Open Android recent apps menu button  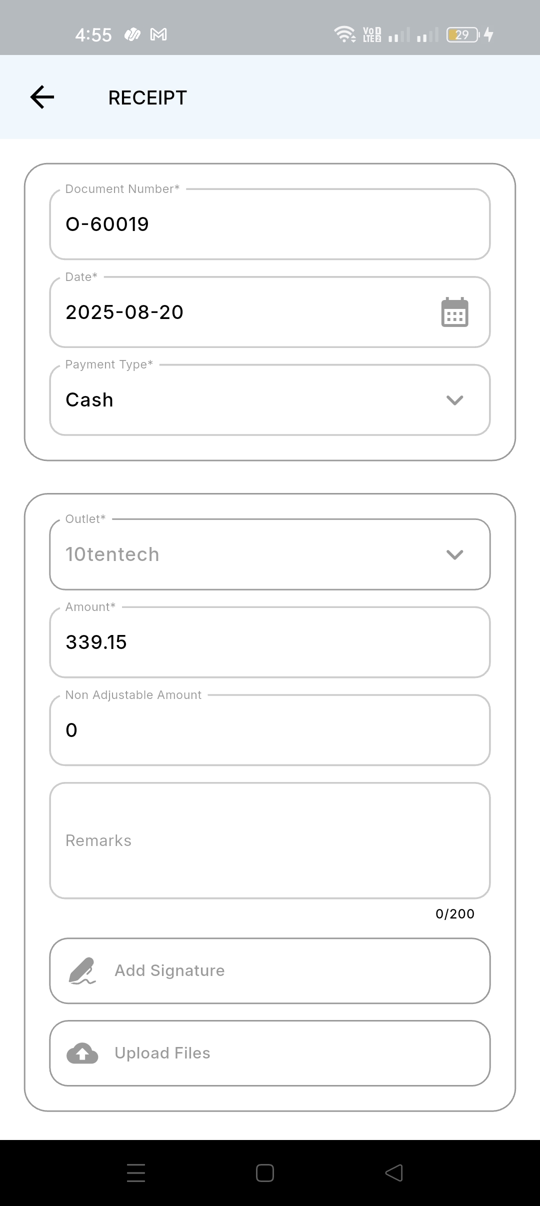[136, 1172]
